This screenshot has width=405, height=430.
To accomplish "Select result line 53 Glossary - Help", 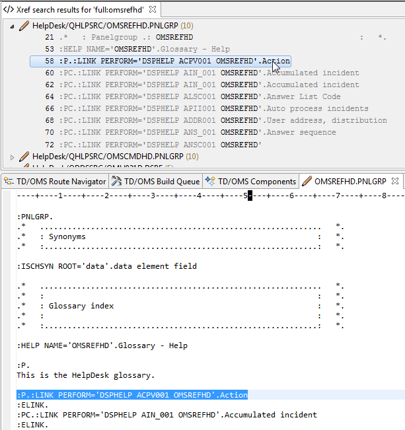I will pos(144,50).
